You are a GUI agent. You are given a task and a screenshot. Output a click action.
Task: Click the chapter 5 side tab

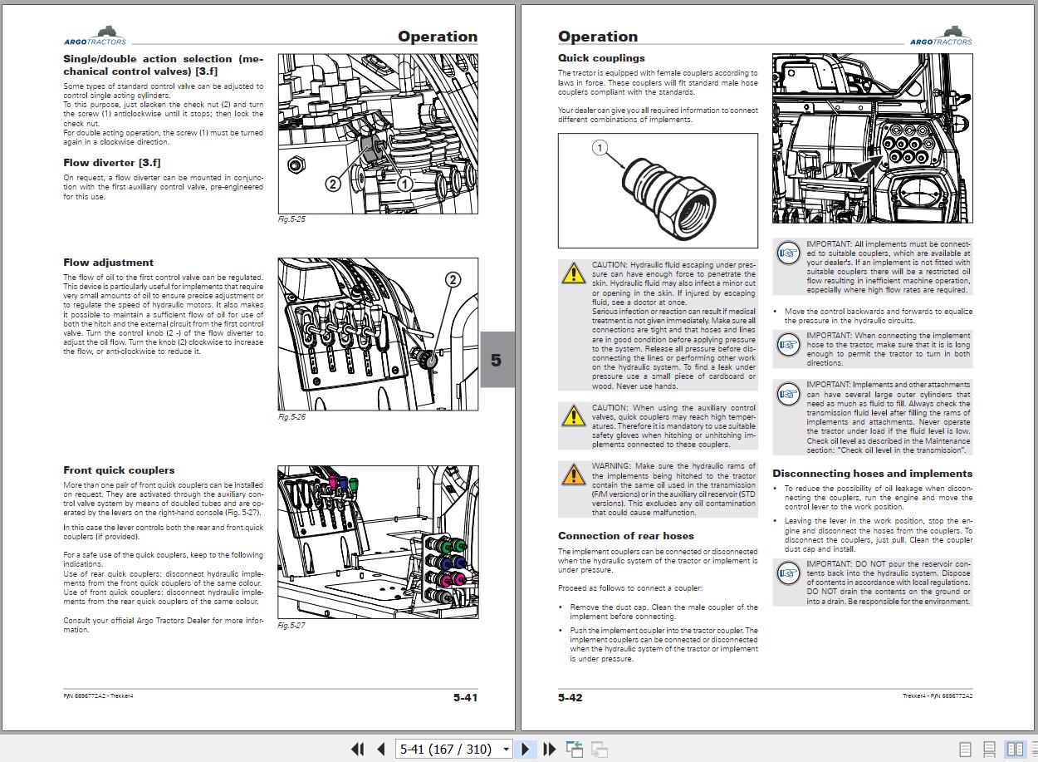[x=496, y=360]
